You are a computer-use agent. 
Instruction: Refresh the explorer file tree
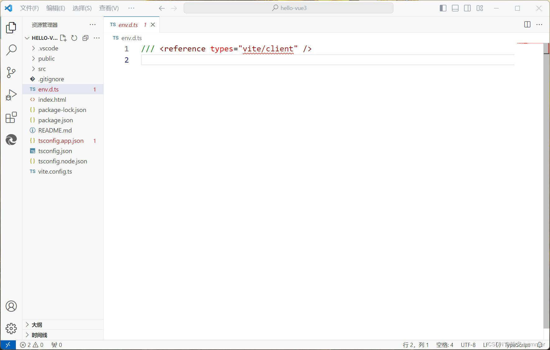[x=74, y=38]
